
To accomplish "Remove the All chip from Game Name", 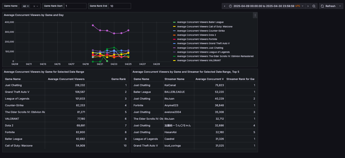I will coord(28,6).
